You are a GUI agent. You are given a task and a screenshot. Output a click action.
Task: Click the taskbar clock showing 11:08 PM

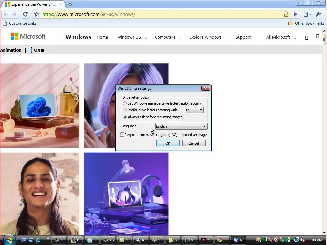tap(315, 240)
